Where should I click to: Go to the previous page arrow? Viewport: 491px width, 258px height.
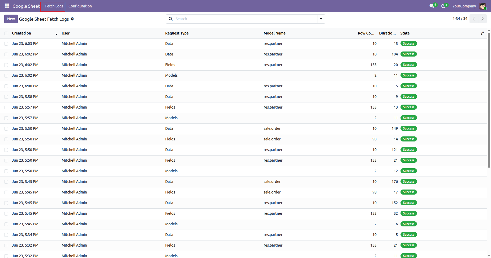pyautogui.click(x=474, y=19)
